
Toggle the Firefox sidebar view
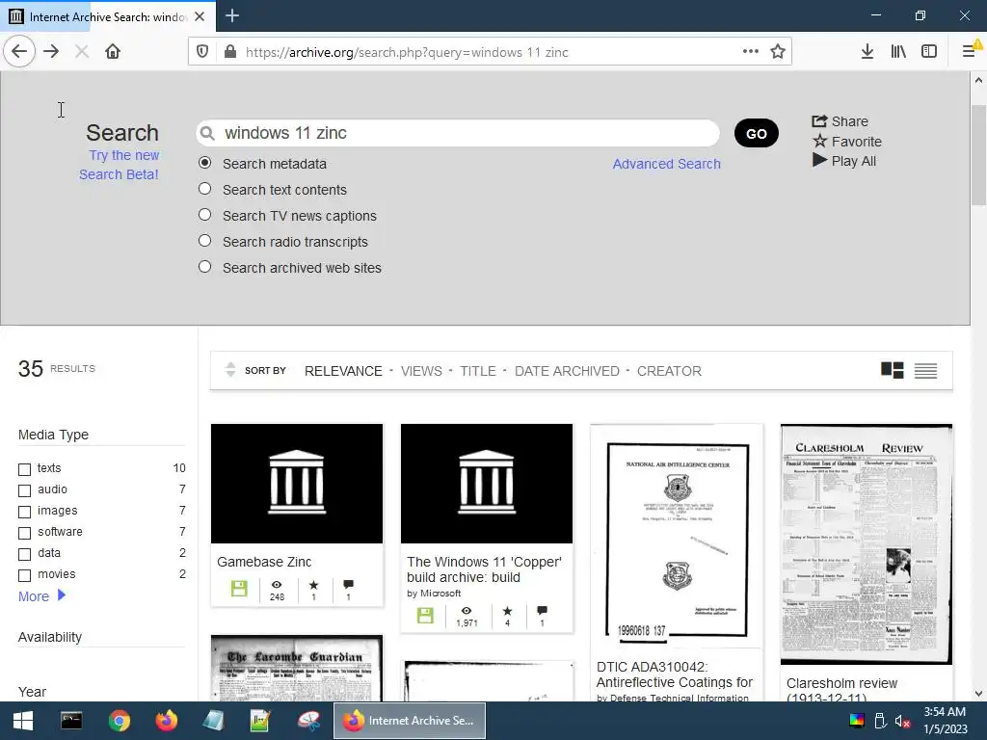[x=929, y=52]
